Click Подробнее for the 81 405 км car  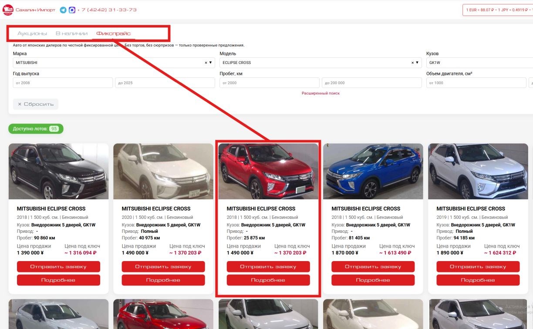(373, 280)
